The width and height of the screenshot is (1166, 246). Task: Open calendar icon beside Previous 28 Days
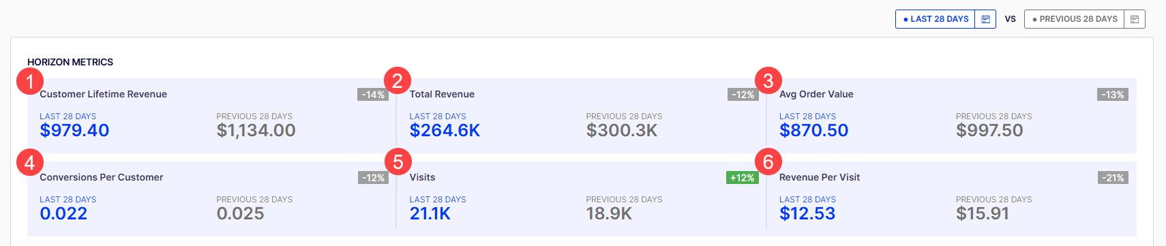point(1135,19)
